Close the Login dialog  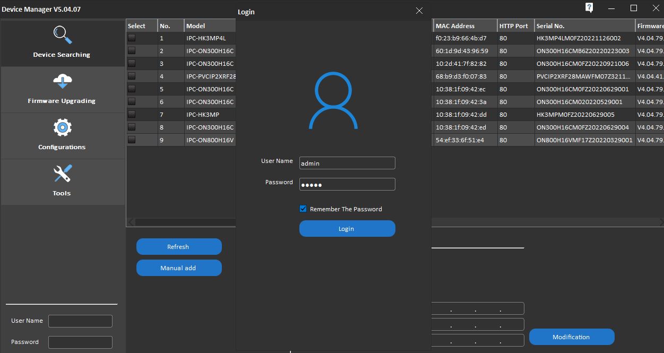(x=419, y=11)
